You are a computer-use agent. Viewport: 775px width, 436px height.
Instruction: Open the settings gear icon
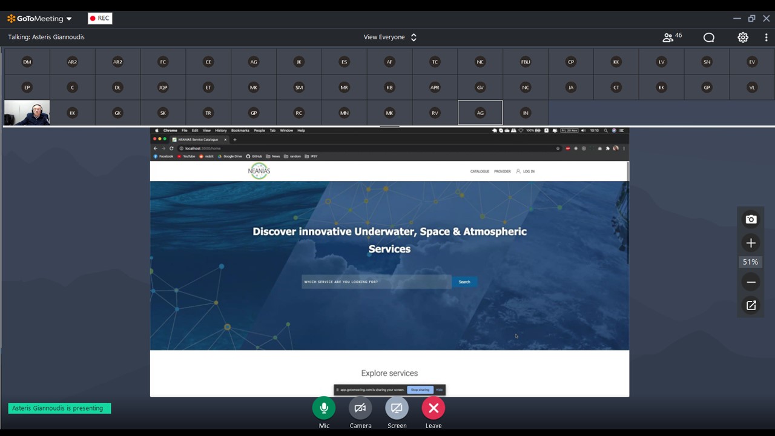743,38
